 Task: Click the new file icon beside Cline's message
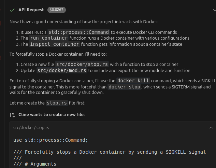coord(13,115)
